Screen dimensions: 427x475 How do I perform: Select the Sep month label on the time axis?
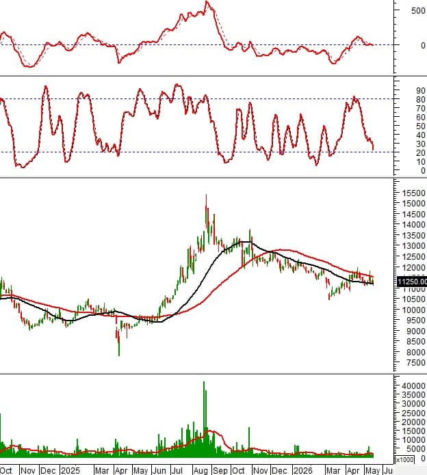(220, 470)
